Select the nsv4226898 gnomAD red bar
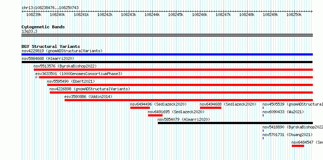Screen dimensions: 323x160 [181, 93]
